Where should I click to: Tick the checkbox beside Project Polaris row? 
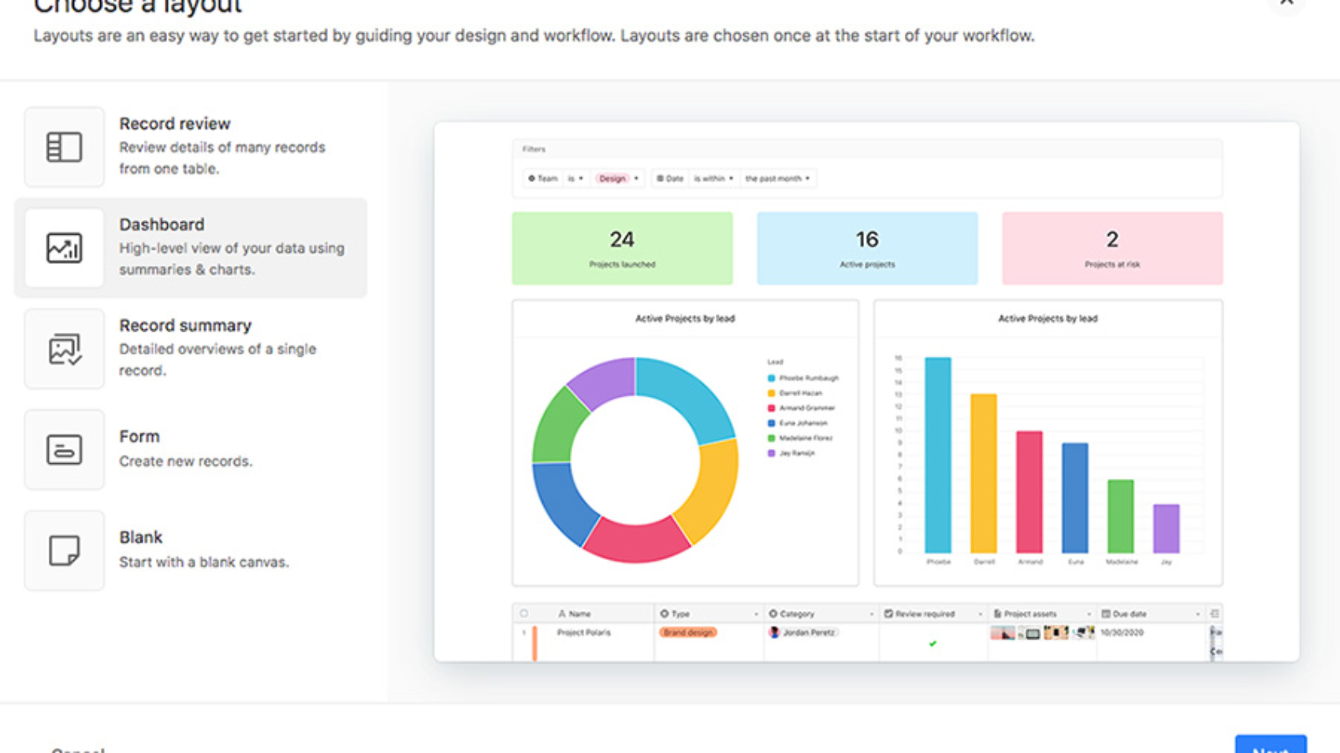click(x=524, y=632)
